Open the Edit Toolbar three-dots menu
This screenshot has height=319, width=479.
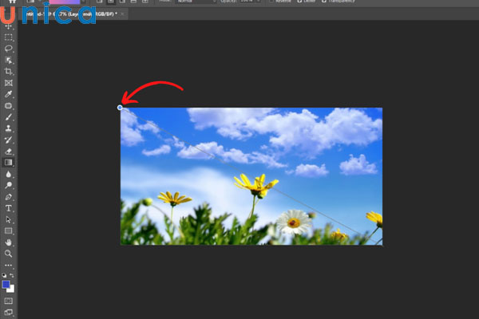[8, 266]
